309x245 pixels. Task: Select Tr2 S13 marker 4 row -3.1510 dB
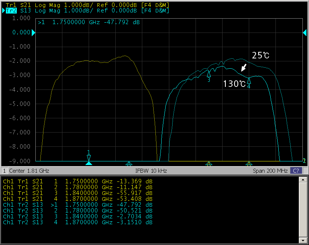tap(78, 222)
